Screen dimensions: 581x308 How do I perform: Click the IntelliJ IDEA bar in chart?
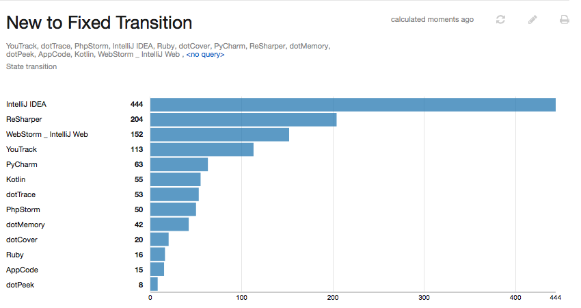[353, 105]
